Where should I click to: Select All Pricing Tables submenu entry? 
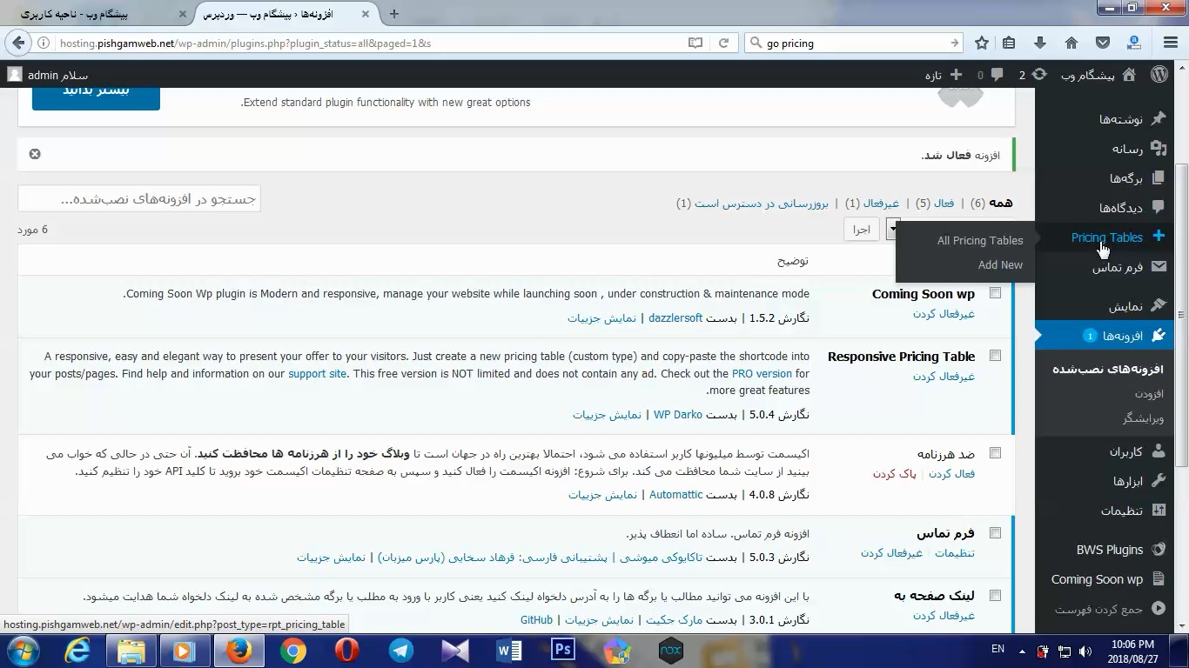(979, 241)
